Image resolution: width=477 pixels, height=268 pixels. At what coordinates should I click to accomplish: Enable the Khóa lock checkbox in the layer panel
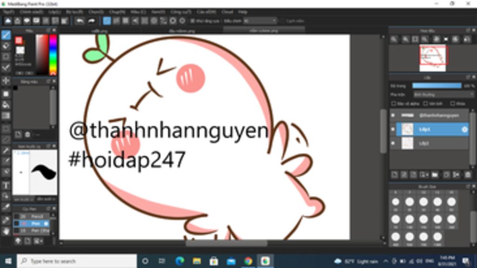point(453,104)
